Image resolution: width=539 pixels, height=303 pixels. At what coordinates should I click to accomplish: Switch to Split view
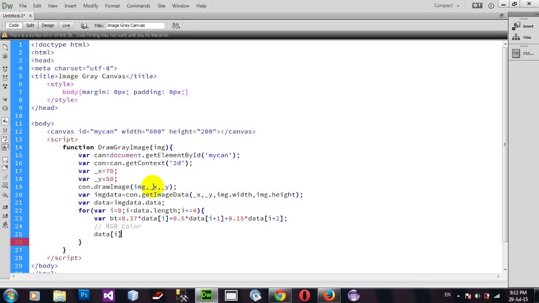pos(30,25)
